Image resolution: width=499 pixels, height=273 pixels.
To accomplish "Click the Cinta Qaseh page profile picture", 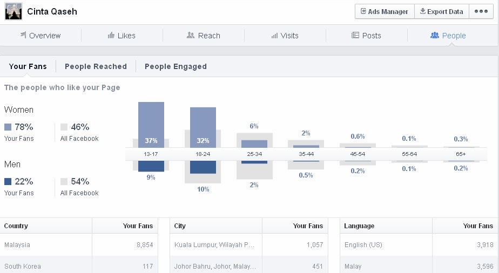I will coord(14,11).
